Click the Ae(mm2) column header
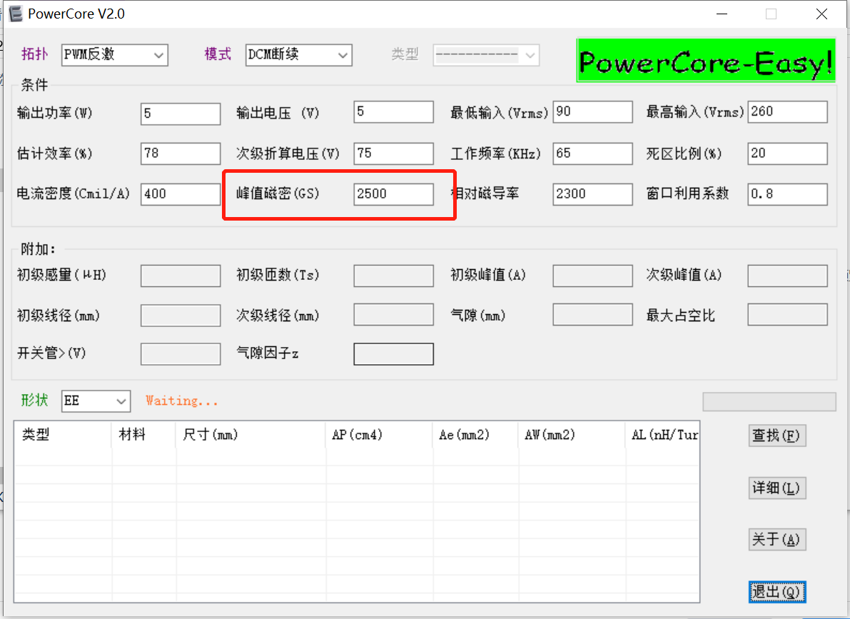 click(475, 435)
